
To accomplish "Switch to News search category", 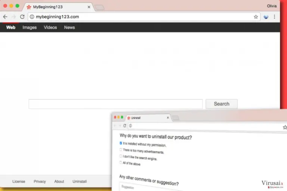I will (70, 27).
